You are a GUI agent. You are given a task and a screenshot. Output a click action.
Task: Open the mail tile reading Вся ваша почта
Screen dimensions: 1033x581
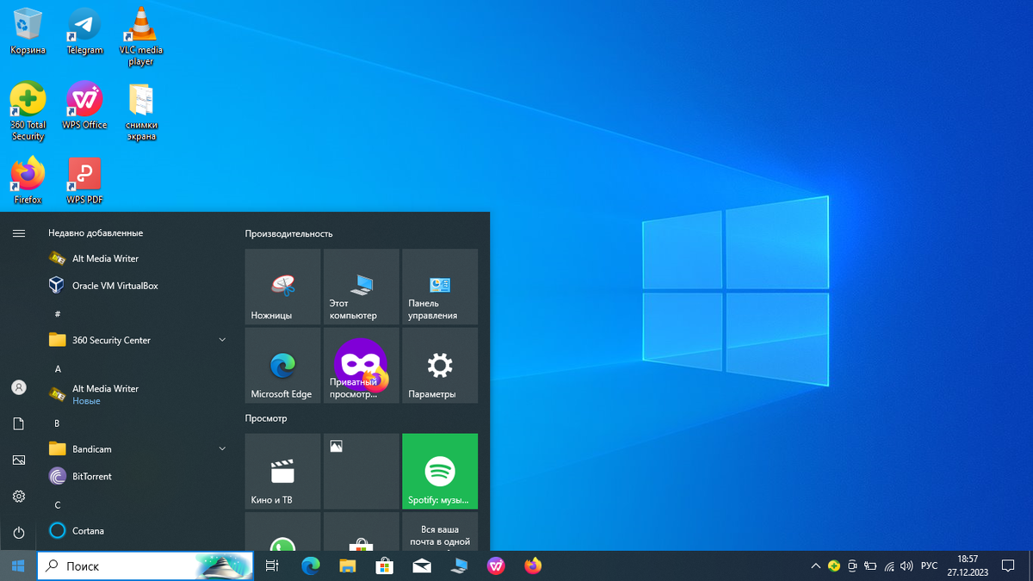click(440, 532)
